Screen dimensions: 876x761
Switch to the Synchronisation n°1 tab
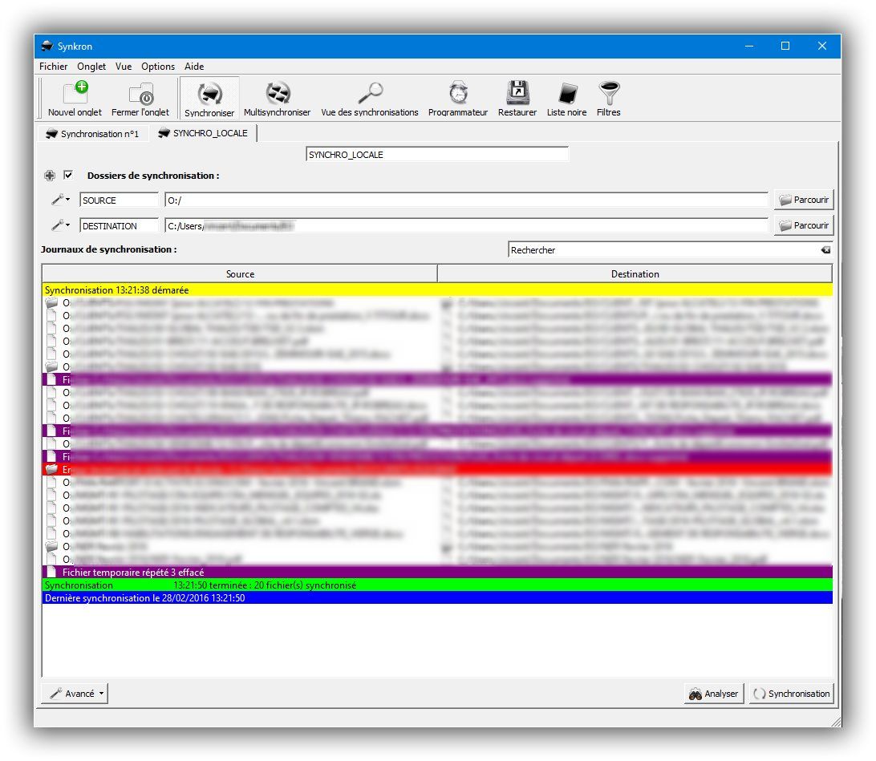click(92, 134)
